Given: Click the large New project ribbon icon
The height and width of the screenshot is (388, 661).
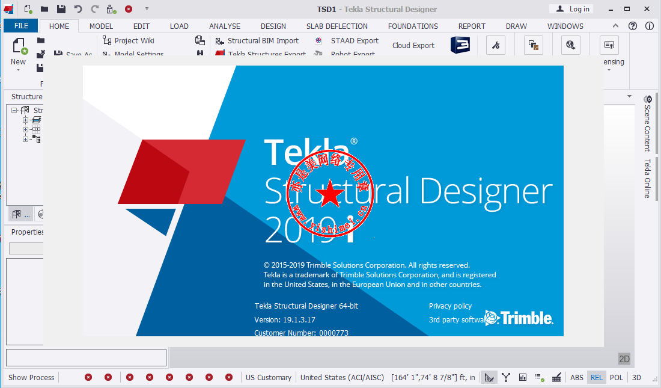Looking at the screenshot, I should (x=19, y=46).
